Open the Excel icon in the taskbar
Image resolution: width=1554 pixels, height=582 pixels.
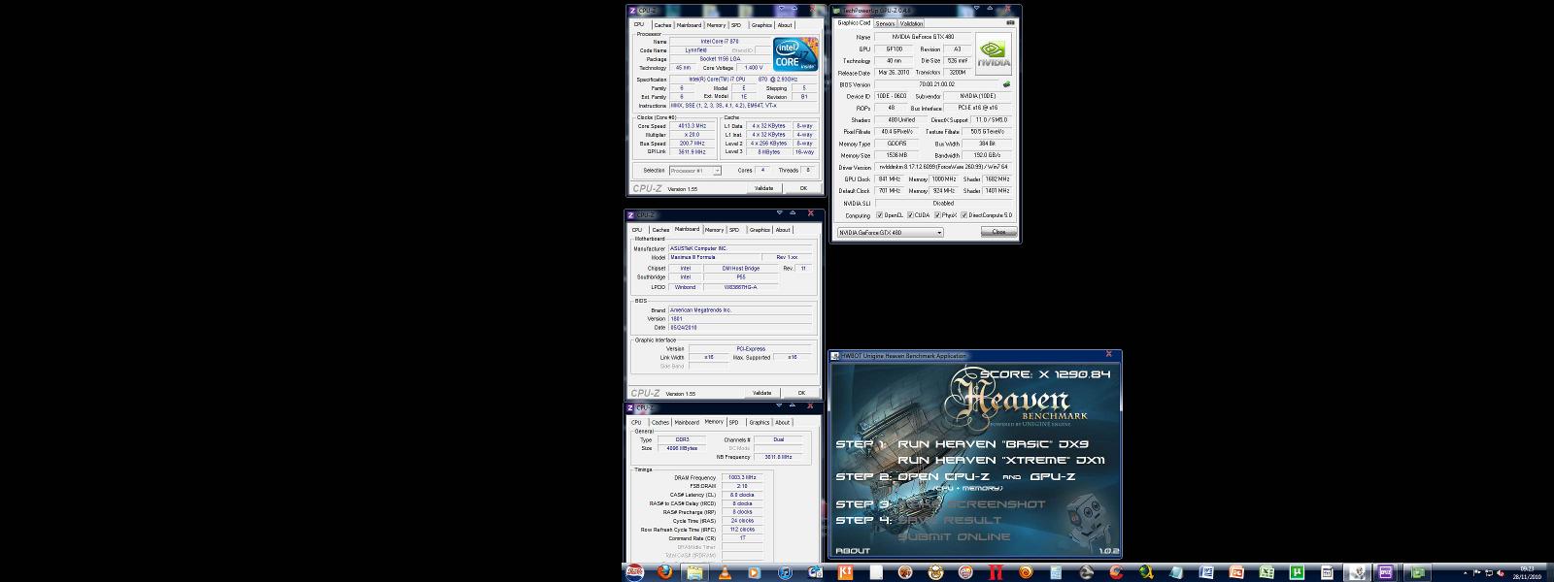1267,572
